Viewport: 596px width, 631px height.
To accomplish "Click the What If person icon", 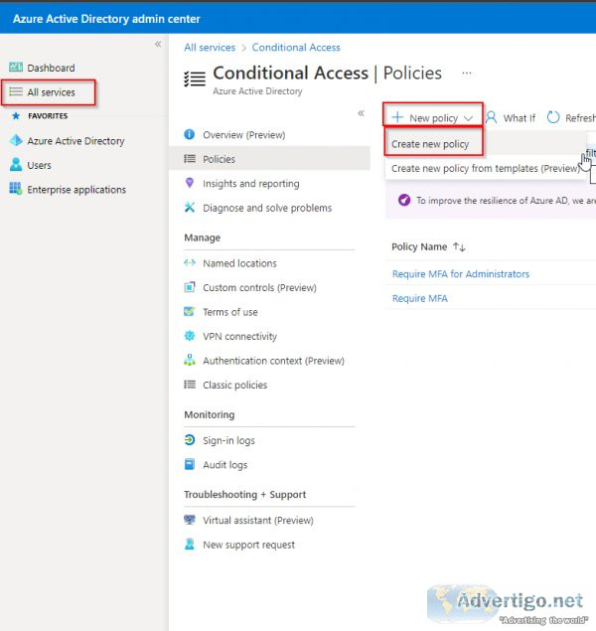I will click(491, 117).
